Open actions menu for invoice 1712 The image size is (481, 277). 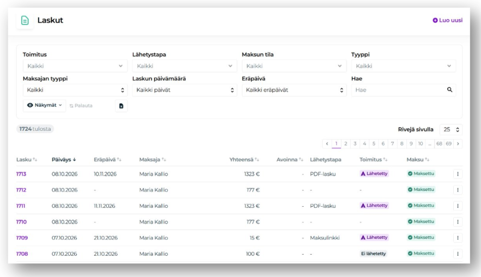tap(458, 190)
